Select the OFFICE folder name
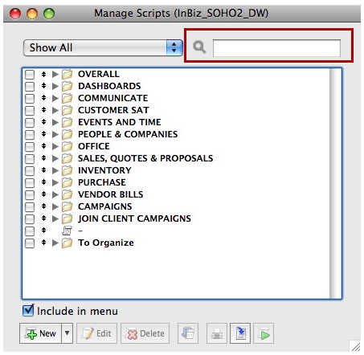 pyautogui.click(x=94, y=146)
